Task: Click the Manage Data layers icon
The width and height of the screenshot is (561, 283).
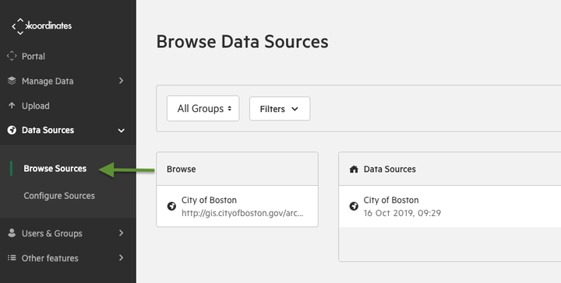Action: tap(12, 81)
